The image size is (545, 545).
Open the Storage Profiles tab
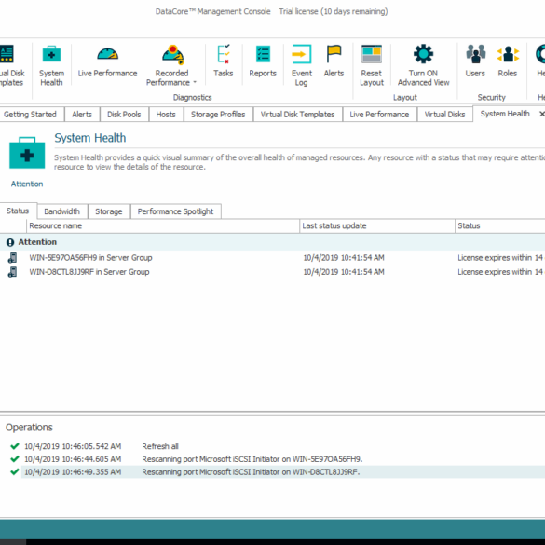218,115
